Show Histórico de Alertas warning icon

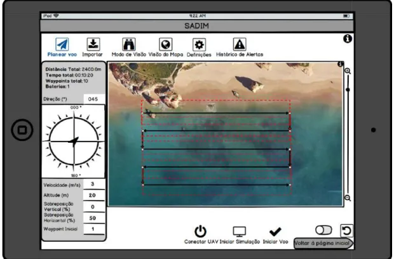pyautogui.click(x=240, y=44)
